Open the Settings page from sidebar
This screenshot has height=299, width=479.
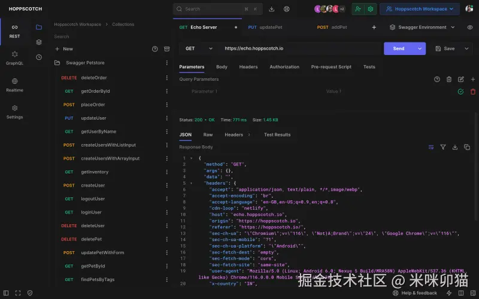pos(14,112)
